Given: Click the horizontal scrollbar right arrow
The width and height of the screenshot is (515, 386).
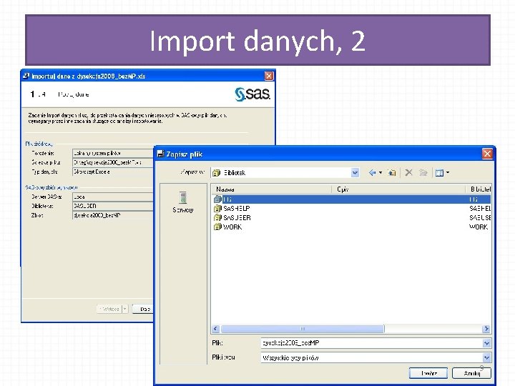Looking at the screenshot, I should (486, 329).
